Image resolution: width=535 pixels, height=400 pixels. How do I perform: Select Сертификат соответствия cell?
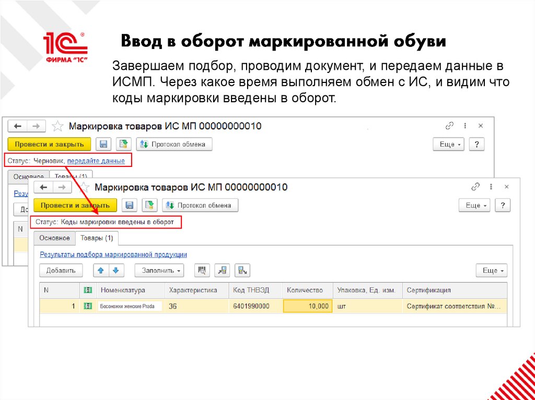pos(455,306)
